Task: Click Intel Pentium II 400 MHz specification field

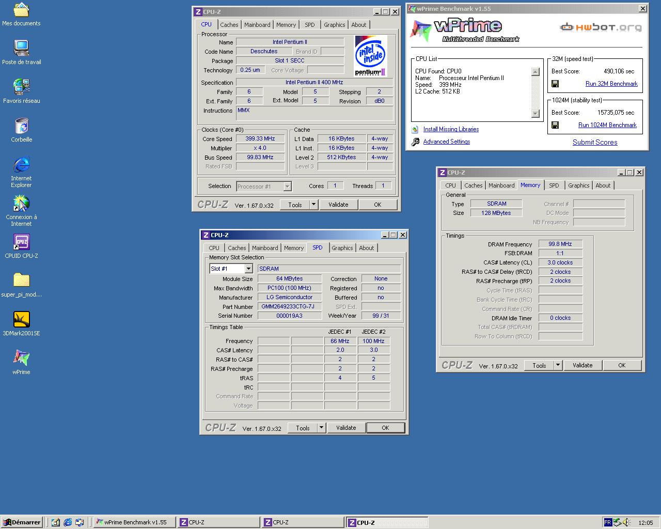Action: 314,82
